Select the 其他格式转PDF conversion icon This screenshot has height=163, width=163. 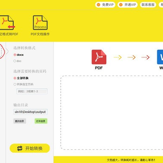7,23
